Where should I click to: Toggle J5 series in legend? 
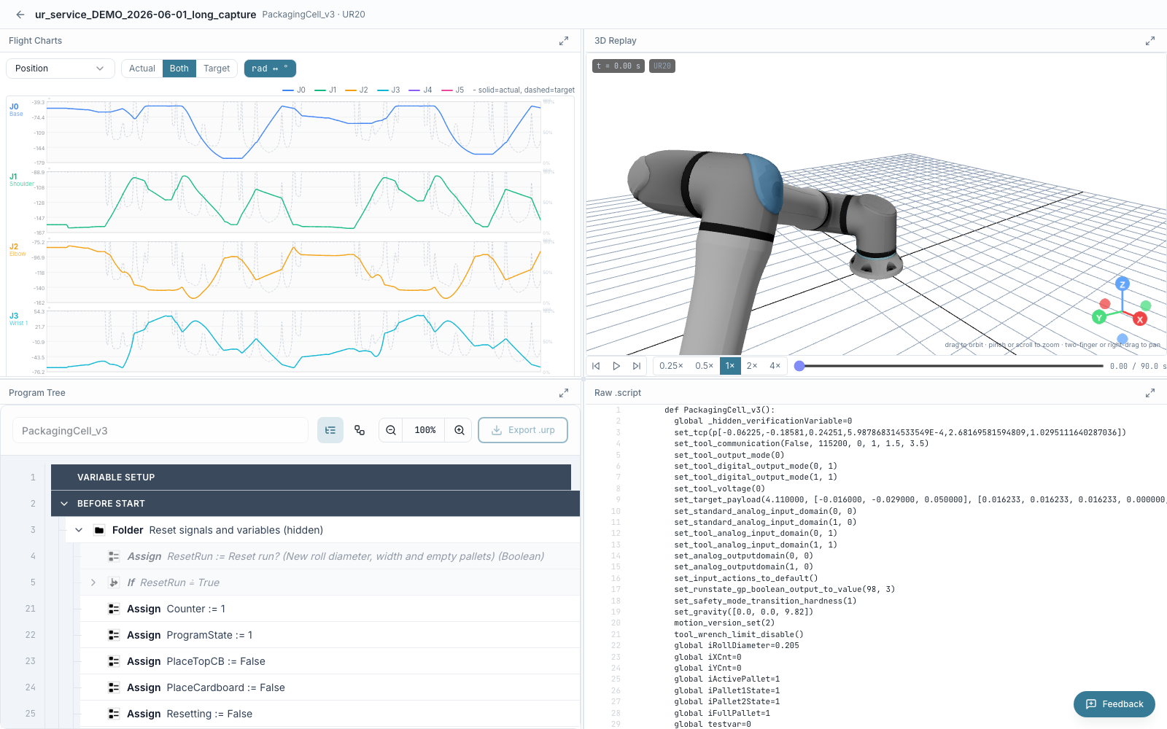[452, 90]
